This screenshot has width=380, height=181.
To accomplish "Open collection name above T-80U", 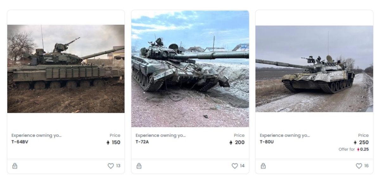I will pyautogui.click(x=285, y=136).
